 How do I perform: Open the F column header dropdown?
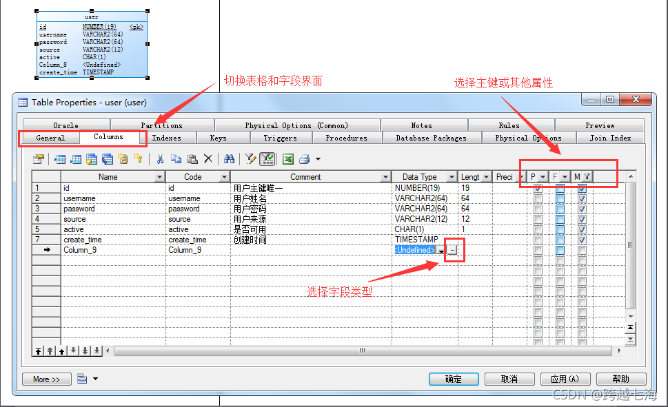[565, 177]
